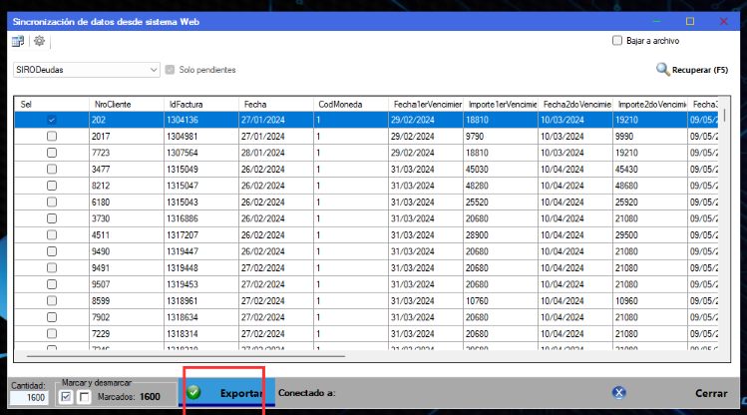Click the horizontal scrollbar of the grid
This screenshot has height=415, width=747.
point(186,356)
